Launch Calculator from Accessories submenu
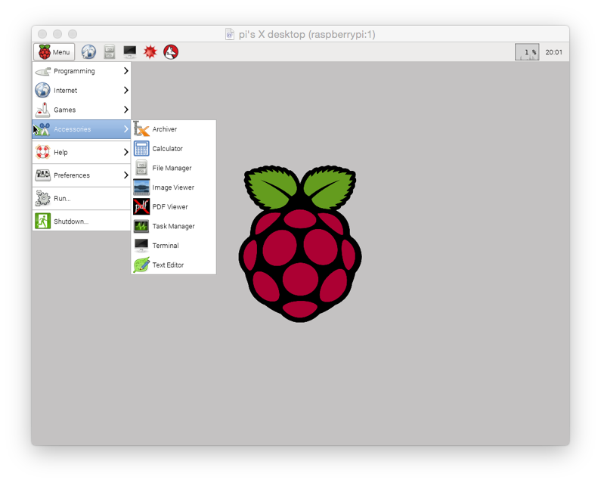Screen dimensions: 601x483 point(174,149)
